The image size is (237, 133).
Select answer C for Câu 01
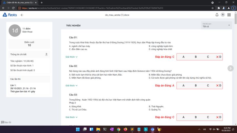(208, 57)
